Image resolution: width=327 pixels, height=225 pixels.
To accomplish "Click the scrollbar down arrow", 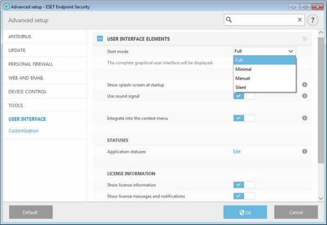I will [321, 198].
